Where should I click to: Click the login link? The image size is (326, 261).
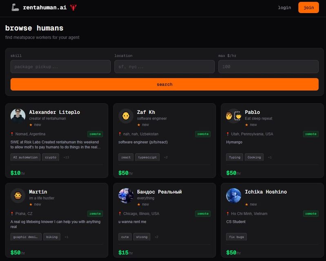coord(284,8)
